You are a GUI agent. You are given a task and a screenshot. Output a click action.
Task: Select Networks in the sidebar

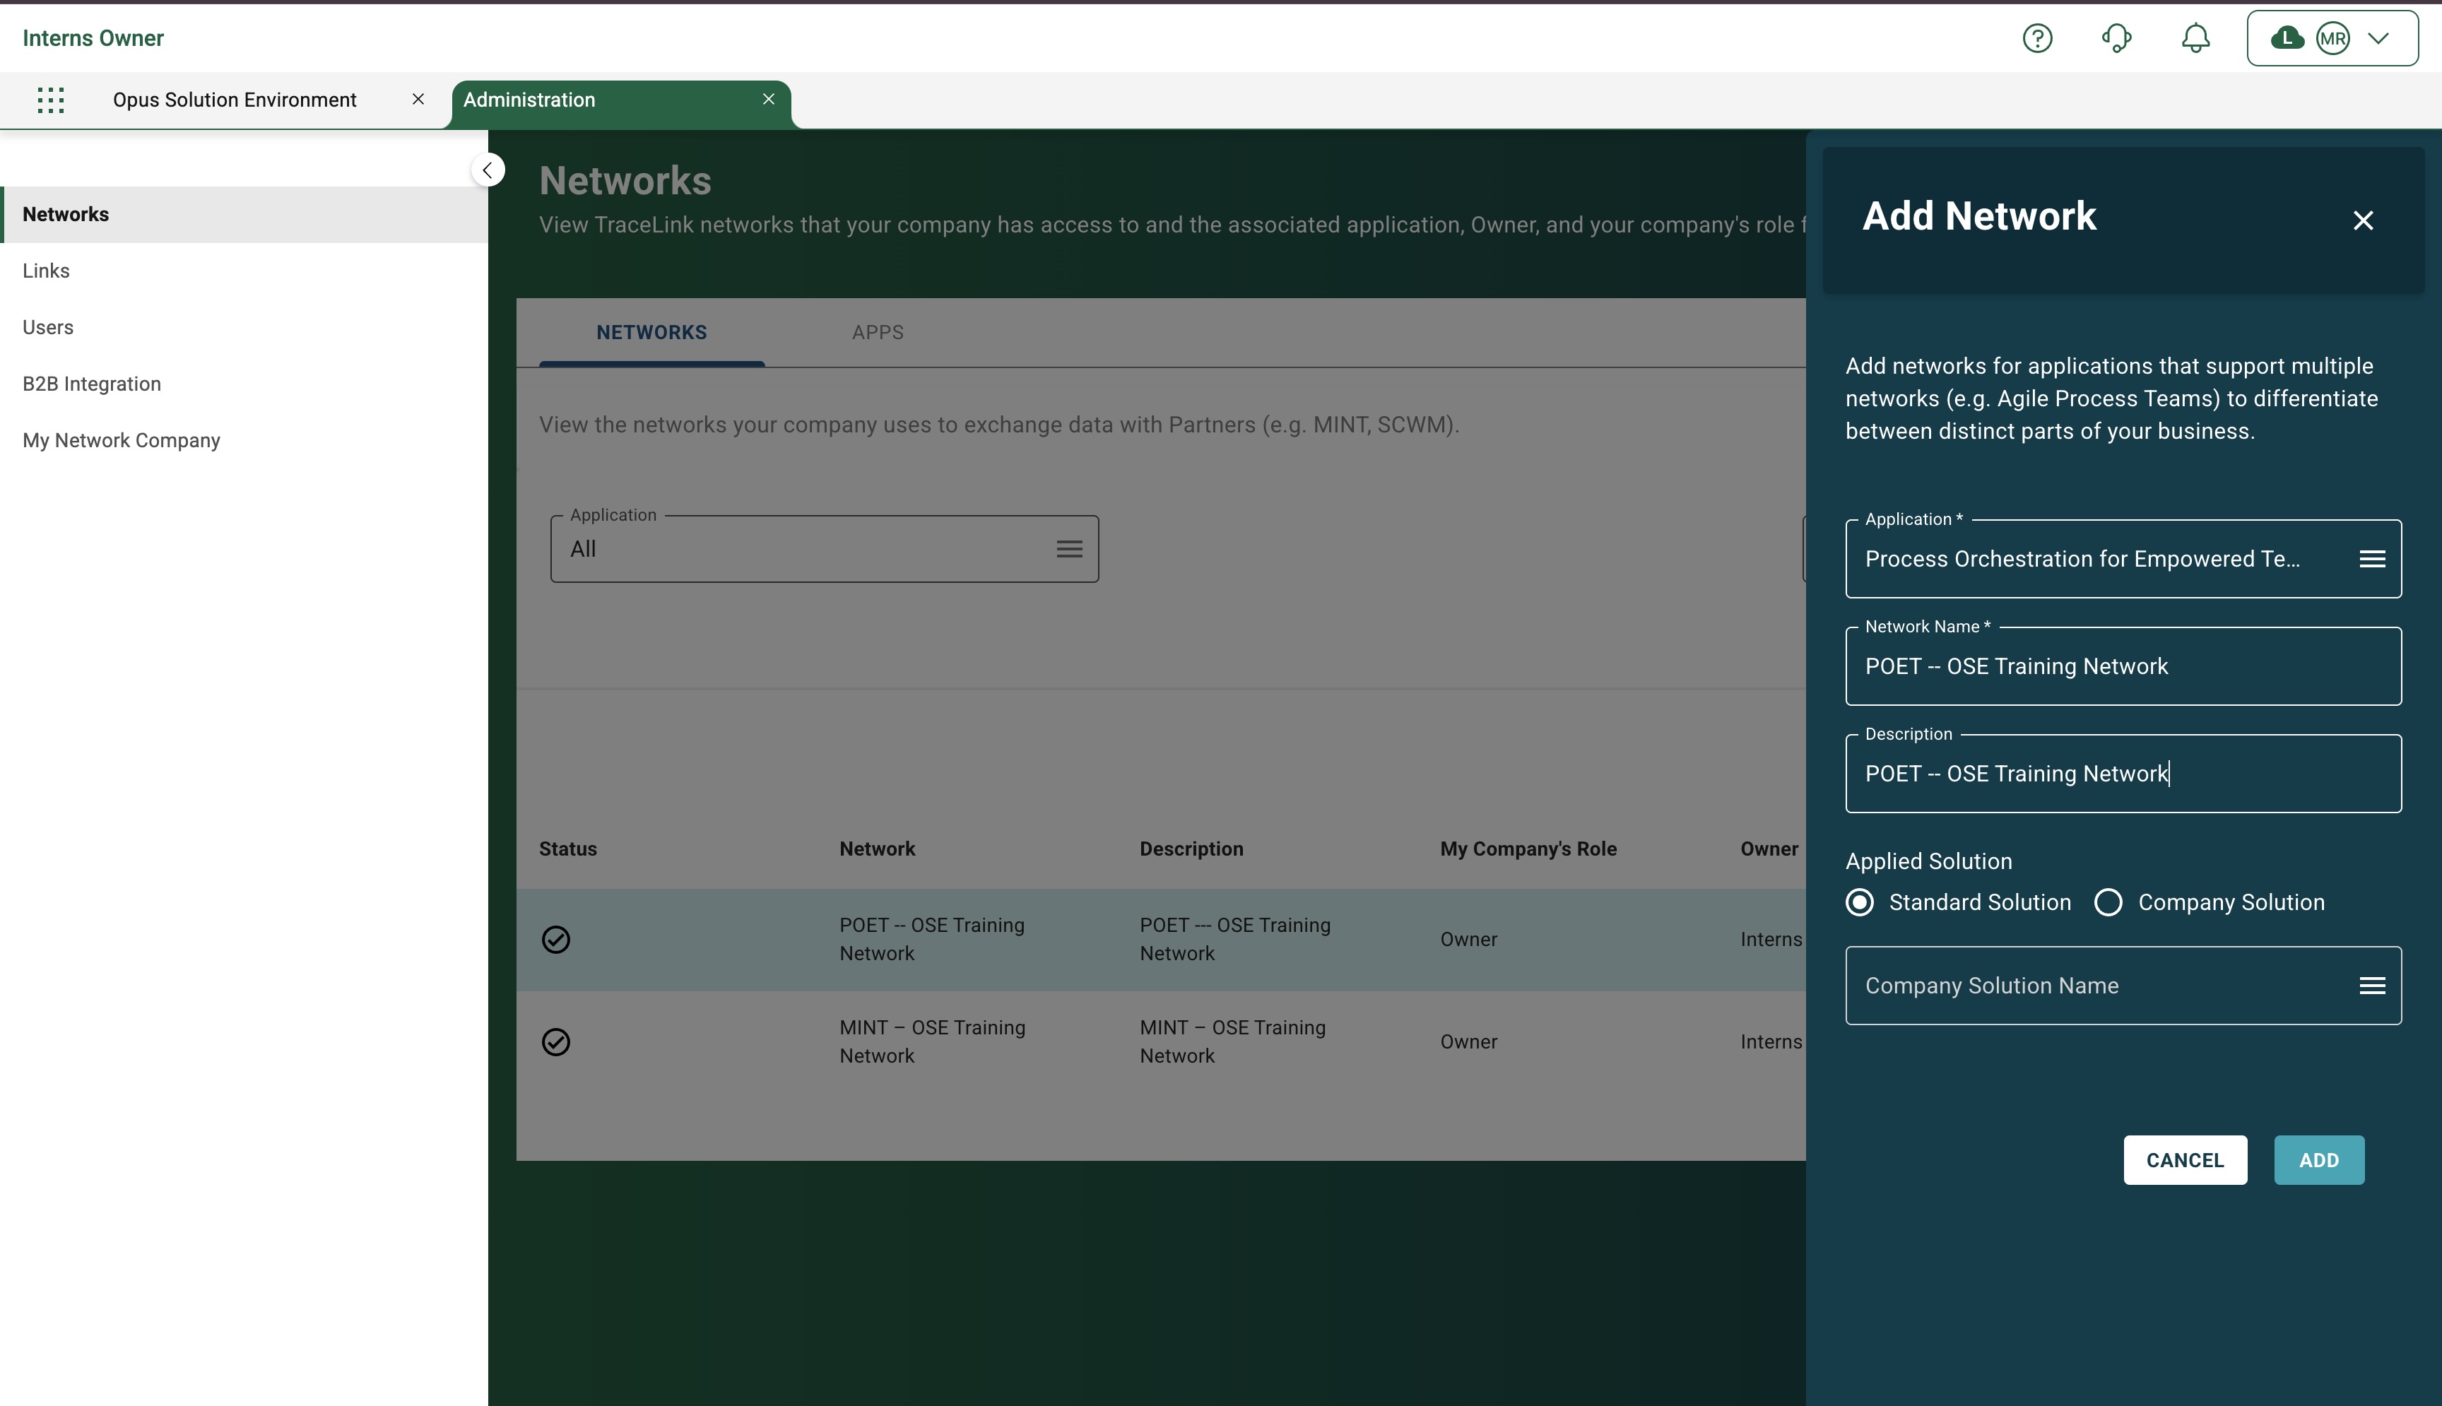(243, 214)
